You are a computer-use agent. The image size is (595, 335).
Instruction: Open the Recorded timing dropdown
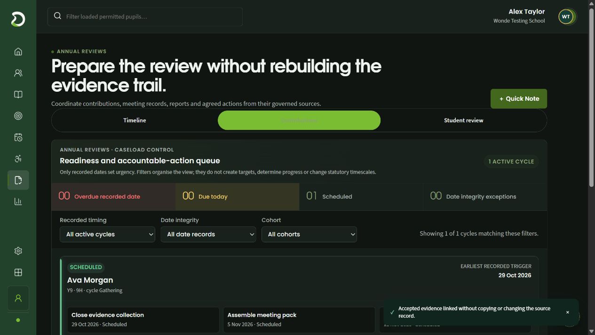pos(107,234)
